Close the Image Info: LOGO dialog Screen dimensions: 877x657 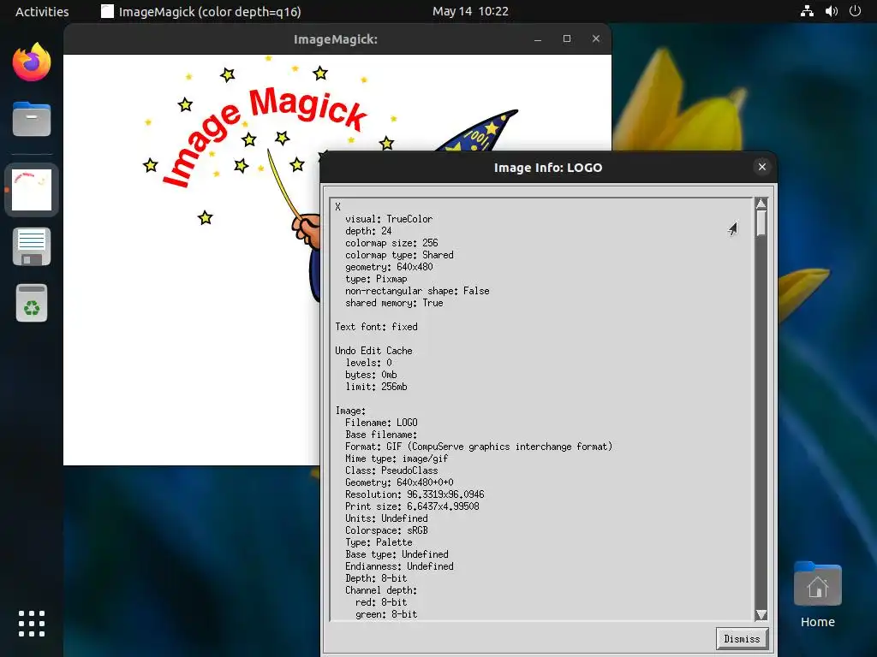(761, 167)
